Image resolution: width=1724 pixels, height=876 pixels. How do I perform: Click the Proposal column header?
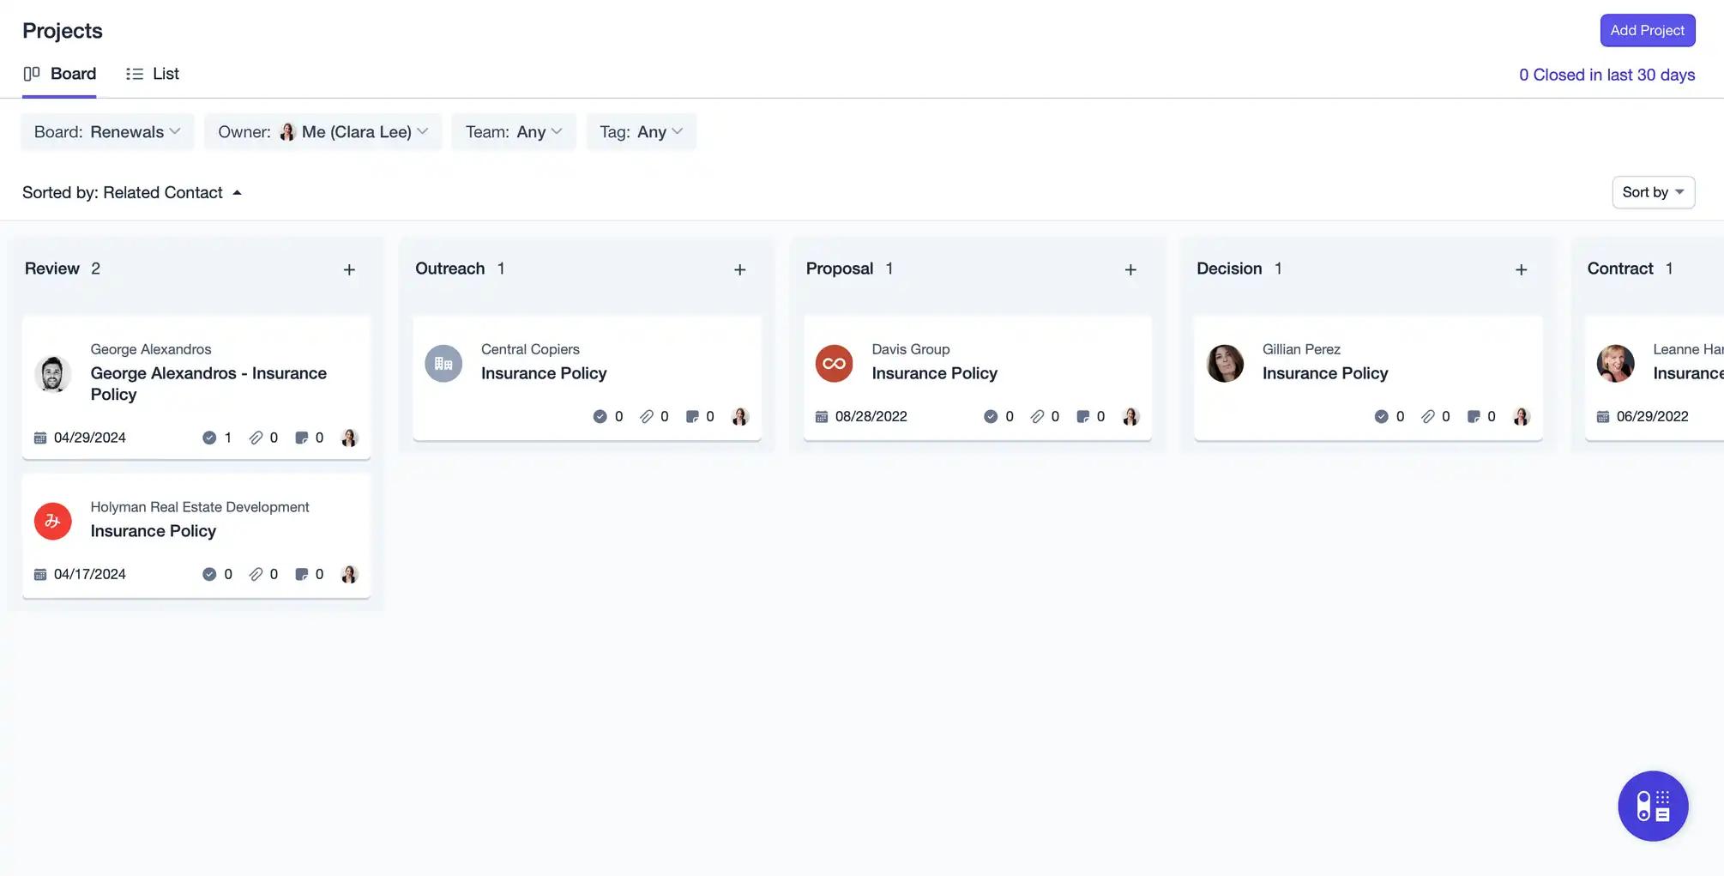coord(840,269)
